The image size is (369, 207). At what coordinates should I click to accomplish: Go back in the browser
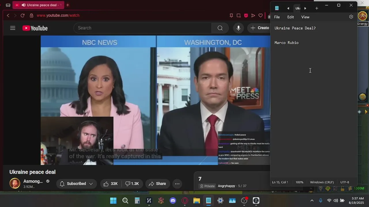(x=8, y=15)
